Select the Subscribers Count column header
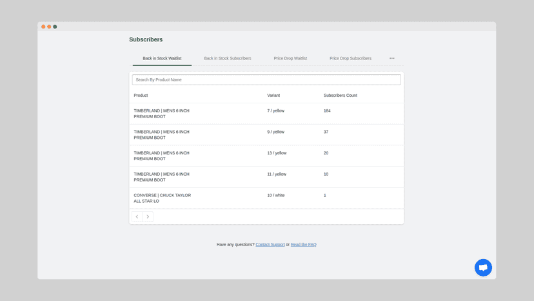 (341, 95)
